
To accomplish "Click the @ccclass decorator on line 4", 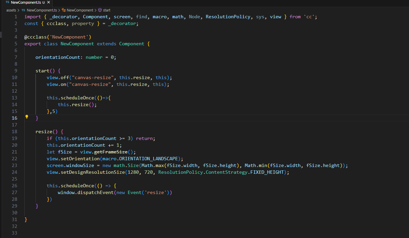I will pyautogui.click(x=36, y=37).
